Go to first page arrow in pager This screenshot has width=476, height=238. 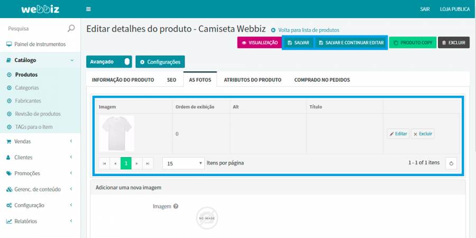104,163
